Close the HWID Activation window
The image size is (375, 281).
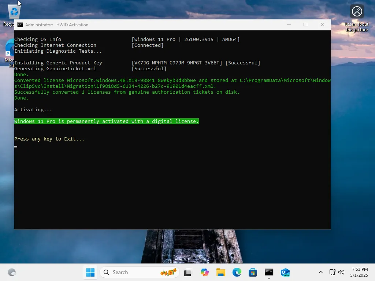click(322, 25)
